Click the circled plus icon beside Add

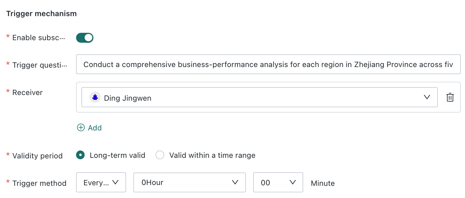coord(81,128)
